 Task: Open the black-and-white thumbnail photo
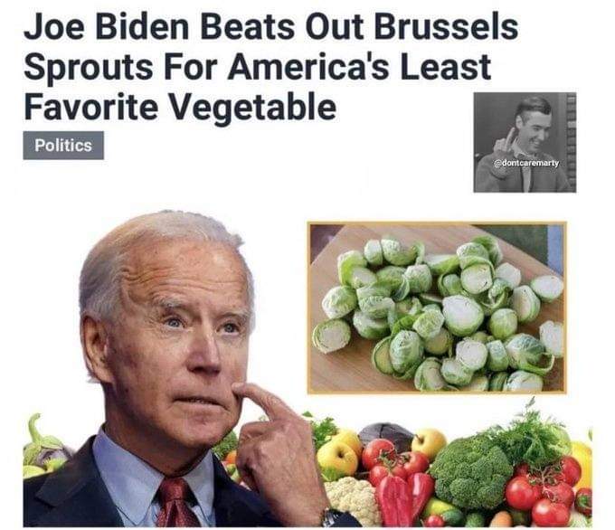525,142
